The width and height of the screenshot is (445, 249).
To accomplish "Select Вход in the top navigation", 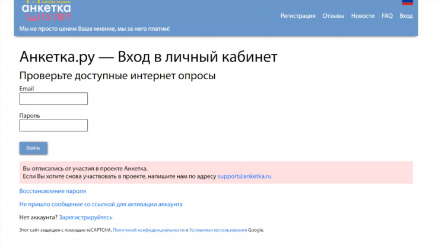I will tap(406, 16).
